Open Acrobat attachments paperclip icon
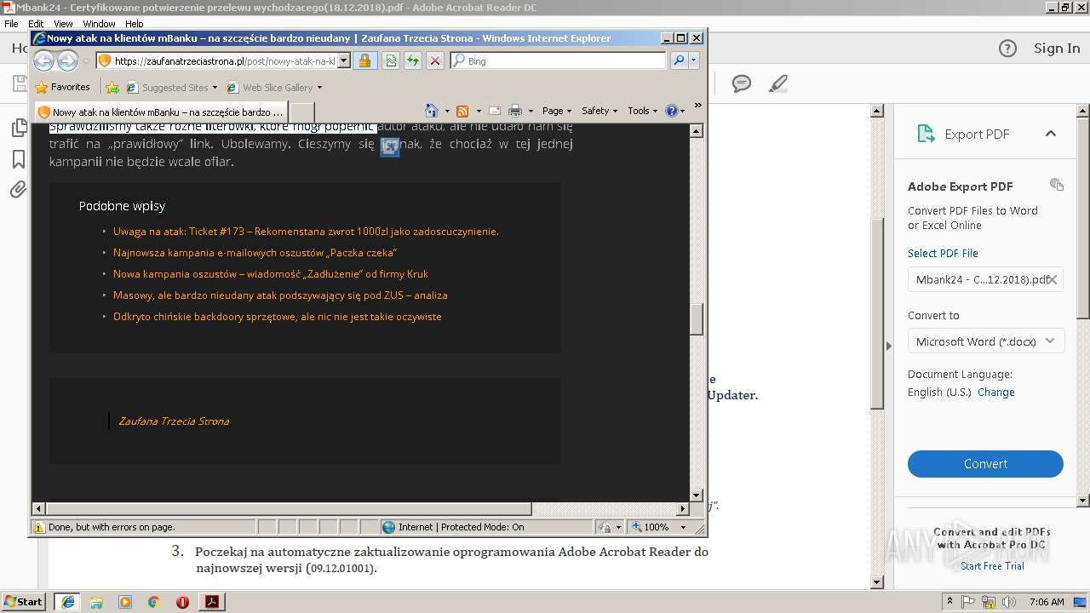 tap(18, 189)
